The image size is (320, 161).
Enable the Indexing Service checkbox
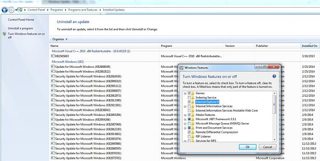point(189,98)
